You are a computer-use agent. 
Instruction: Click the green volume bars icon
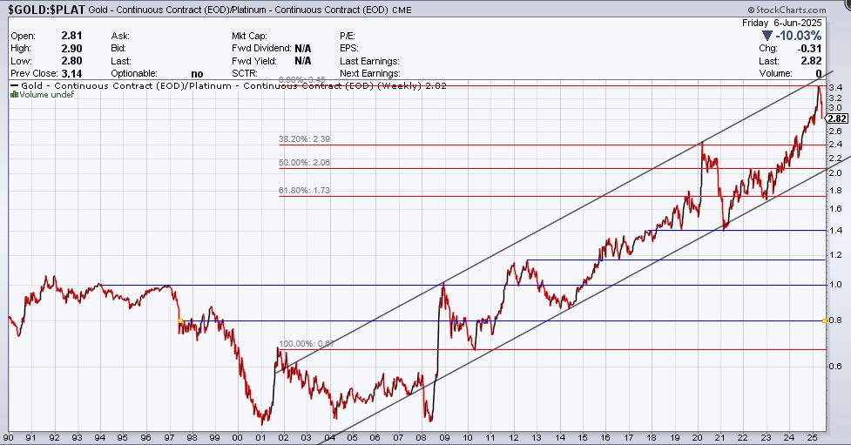click(15, 94)
